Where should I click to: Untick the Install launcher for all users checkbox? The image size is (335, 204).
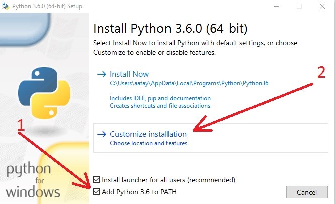pyautogui.click(x=97, y=180)
